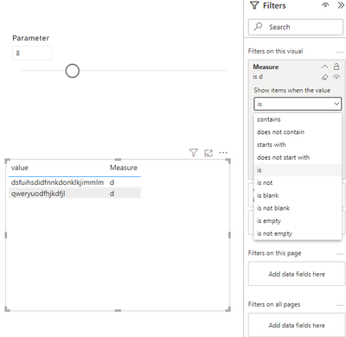The width and height of the screenshot is (346, 337).
Task: Sort by the 'value' column header
Action: [20, 168]
